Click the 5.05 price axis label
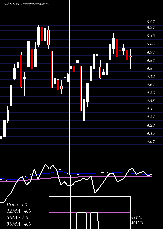163x229 pixels. pos(151,44)
